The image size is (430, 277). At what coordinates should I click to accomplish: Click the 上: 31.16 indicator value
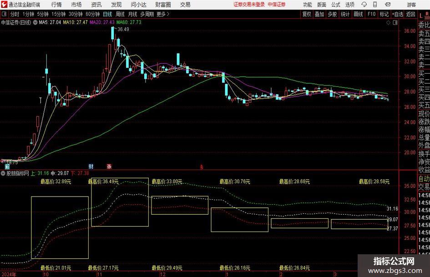point(40,173)
